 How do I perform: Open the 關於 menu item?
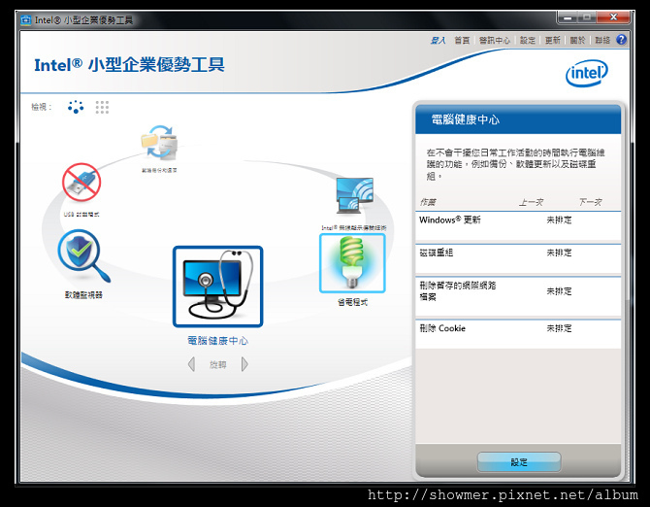click(x=577, y=40)
